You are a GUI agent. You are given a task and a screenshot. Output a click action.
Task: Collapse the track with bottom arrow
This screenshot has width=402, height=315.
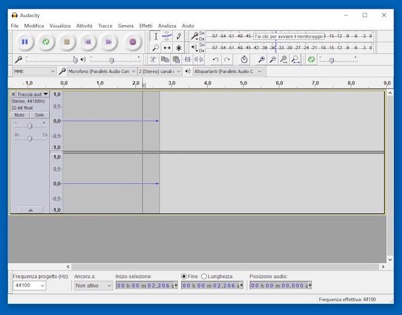click(x=30, y=210)
